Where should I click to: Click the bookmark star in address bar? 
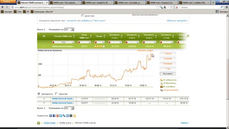[157, 7]
